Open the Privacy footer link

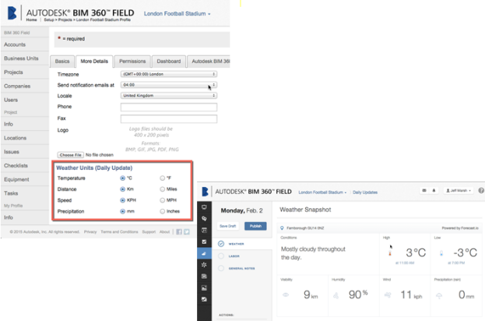[90, 231]
